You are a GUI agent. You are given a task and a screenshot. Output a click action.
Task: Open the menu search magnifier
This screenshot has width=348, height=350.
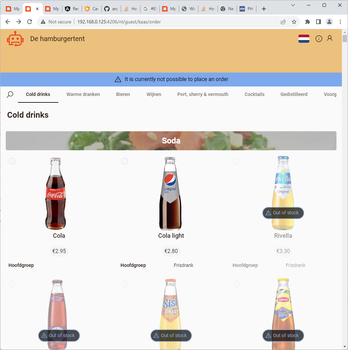[10, 94]
